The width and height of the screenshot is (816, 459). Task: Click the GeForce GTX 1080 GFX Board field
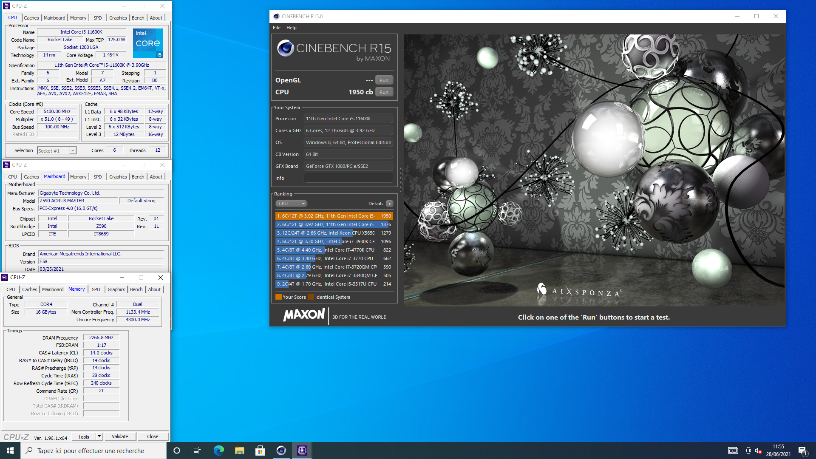coord(348,166)
